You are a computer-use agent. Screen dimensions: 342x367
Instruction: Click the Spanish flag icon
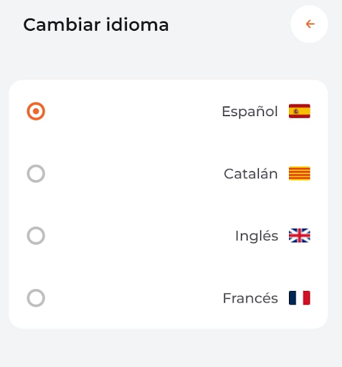click(x=300, y=111)
